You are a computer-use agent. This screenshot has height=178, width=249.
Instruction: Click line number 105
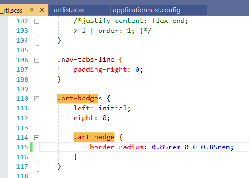[22, 50]
